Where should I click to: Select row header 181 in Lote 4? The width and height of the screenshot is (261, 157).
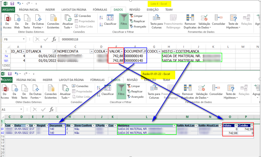point(6,61)
